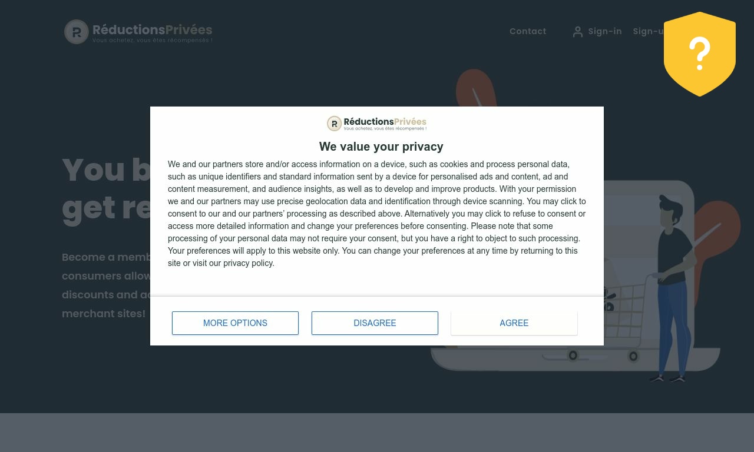Click the privacy consent paragraph text
Screen dimensions: 754x452
377,214
